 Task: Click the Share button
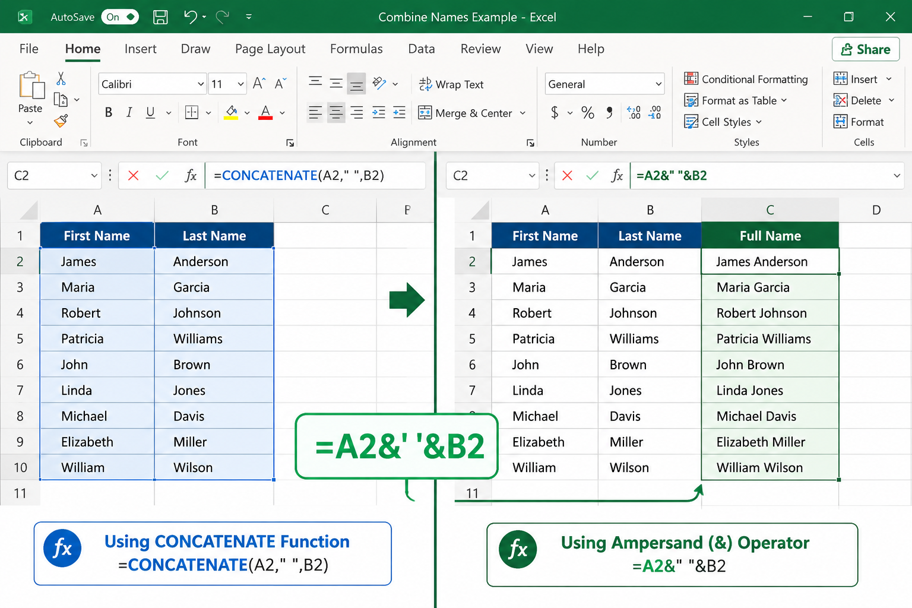866,49
